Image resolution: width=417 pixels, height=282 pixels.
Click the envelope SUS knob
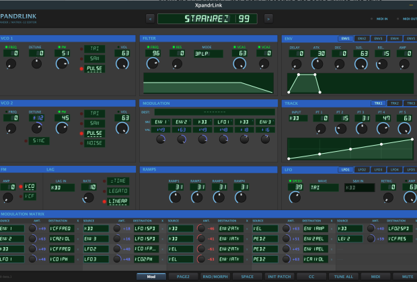click(x=361, y=64)
